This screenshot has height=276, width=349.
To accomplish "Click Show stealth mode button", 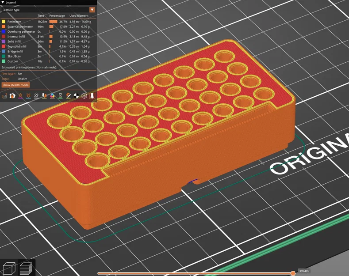I will coord(15,85).
